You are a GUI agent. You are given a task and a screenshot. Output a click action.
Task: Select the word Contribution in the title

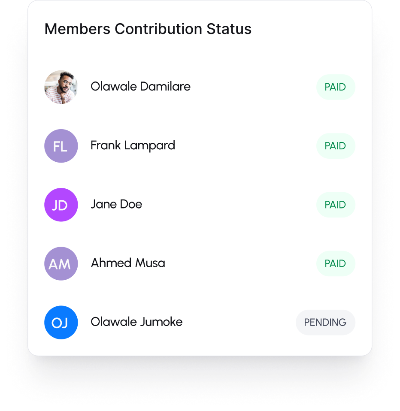(x=158, y=29)
